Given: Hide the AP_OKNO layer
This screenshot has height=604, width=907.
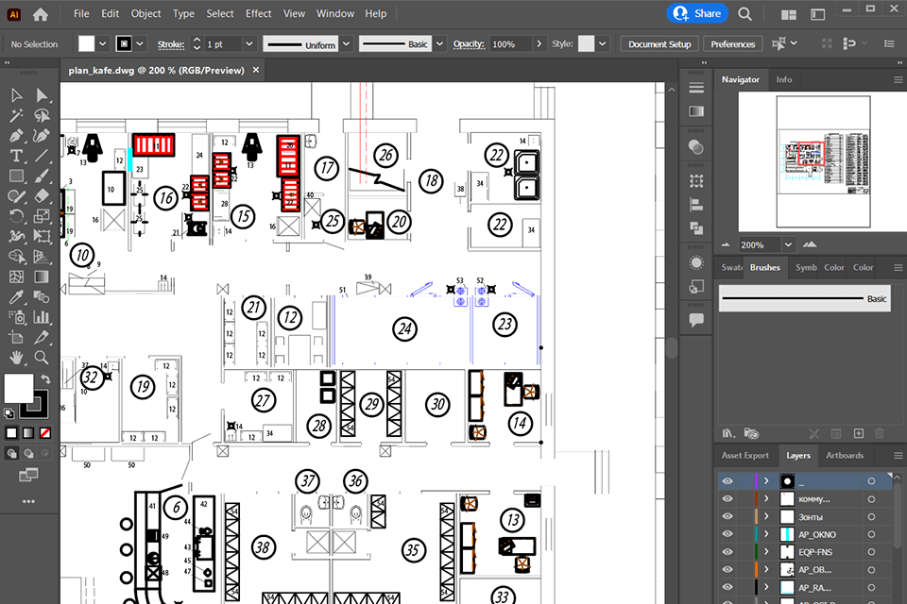Looking at the screenshot, I should point(727,534).
